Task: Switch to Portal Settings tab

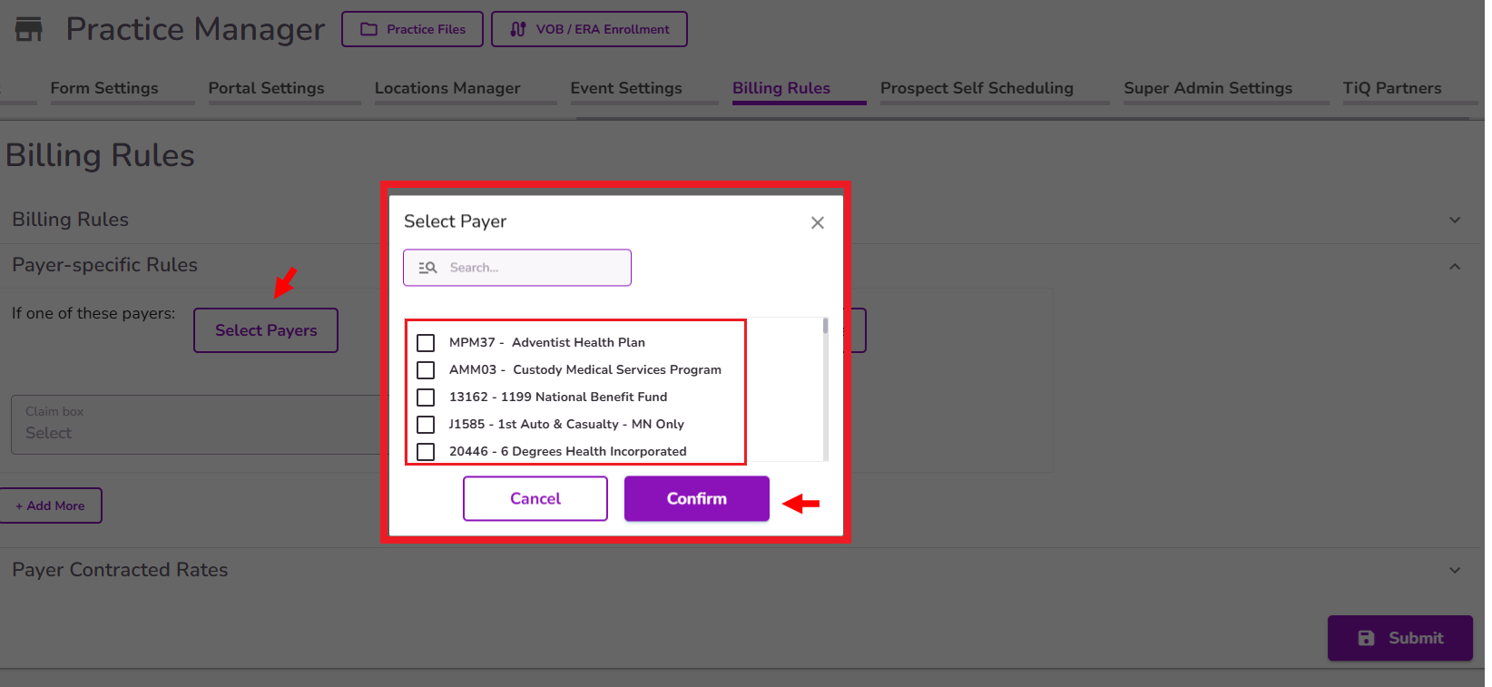Action: click(266, 88)
